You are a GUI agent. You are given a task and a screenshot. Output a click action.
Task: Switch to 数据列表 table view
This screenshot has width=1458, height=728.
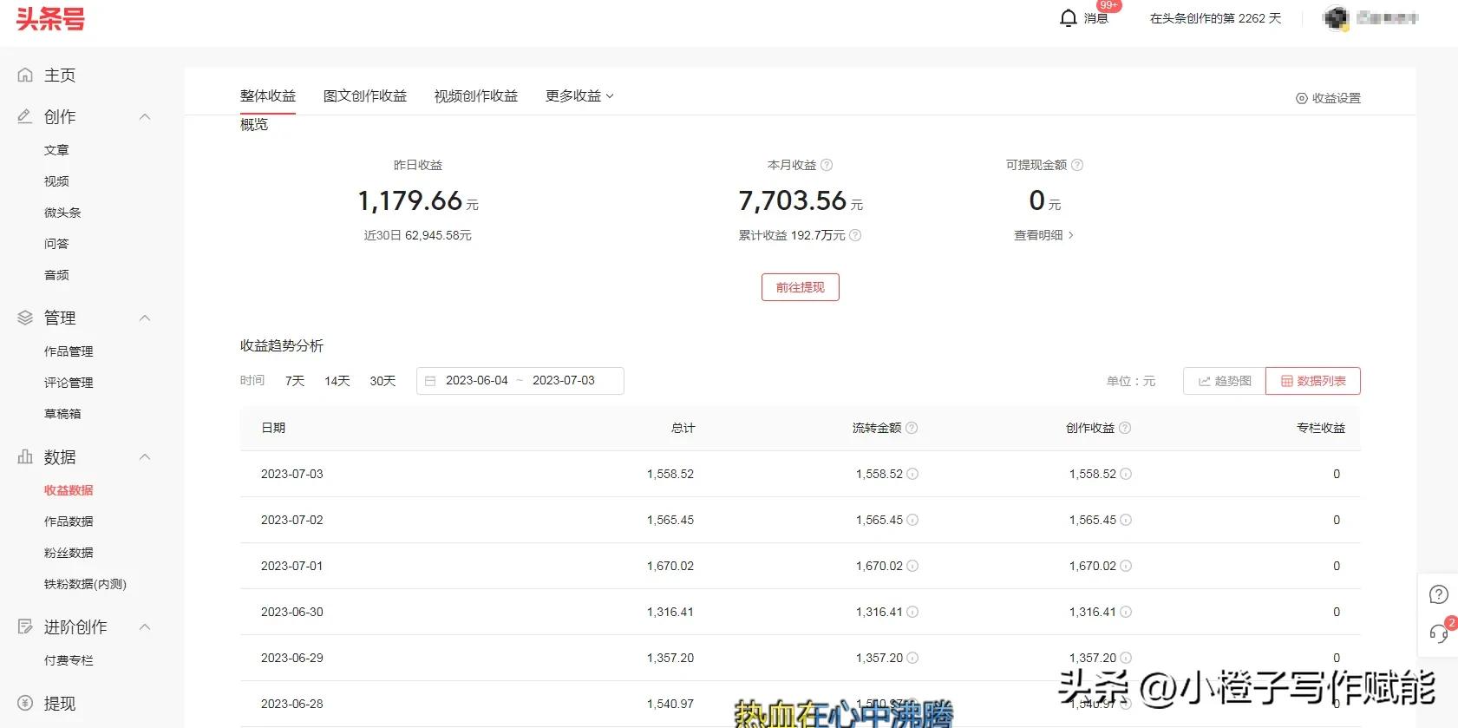click(x=1313, y=381)
